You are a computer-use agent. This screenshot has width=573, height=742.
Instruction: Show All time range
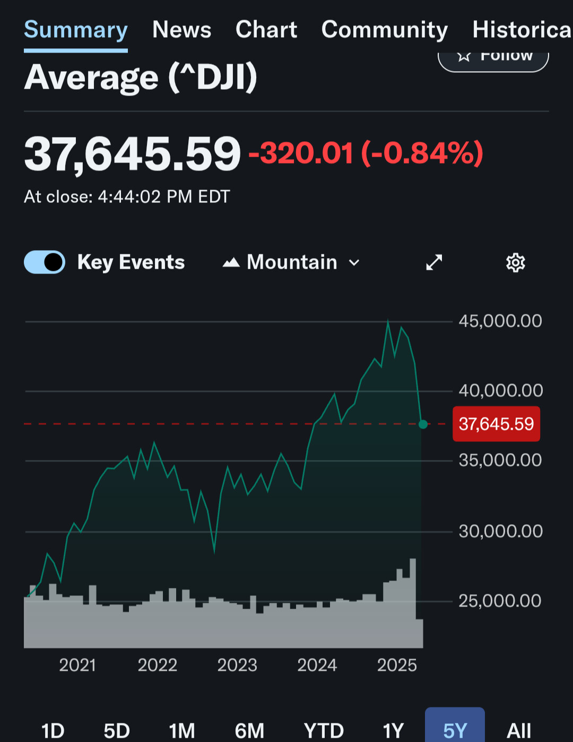tap(518, 730)
